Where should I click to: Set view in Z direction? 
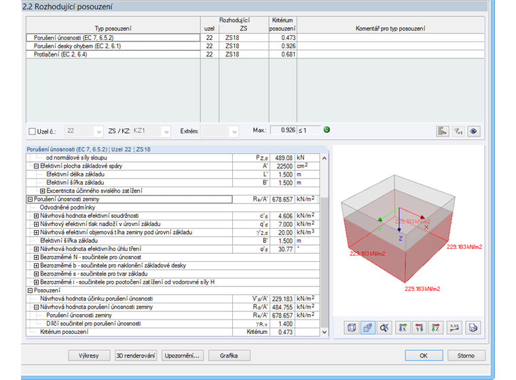coord(435,328)
